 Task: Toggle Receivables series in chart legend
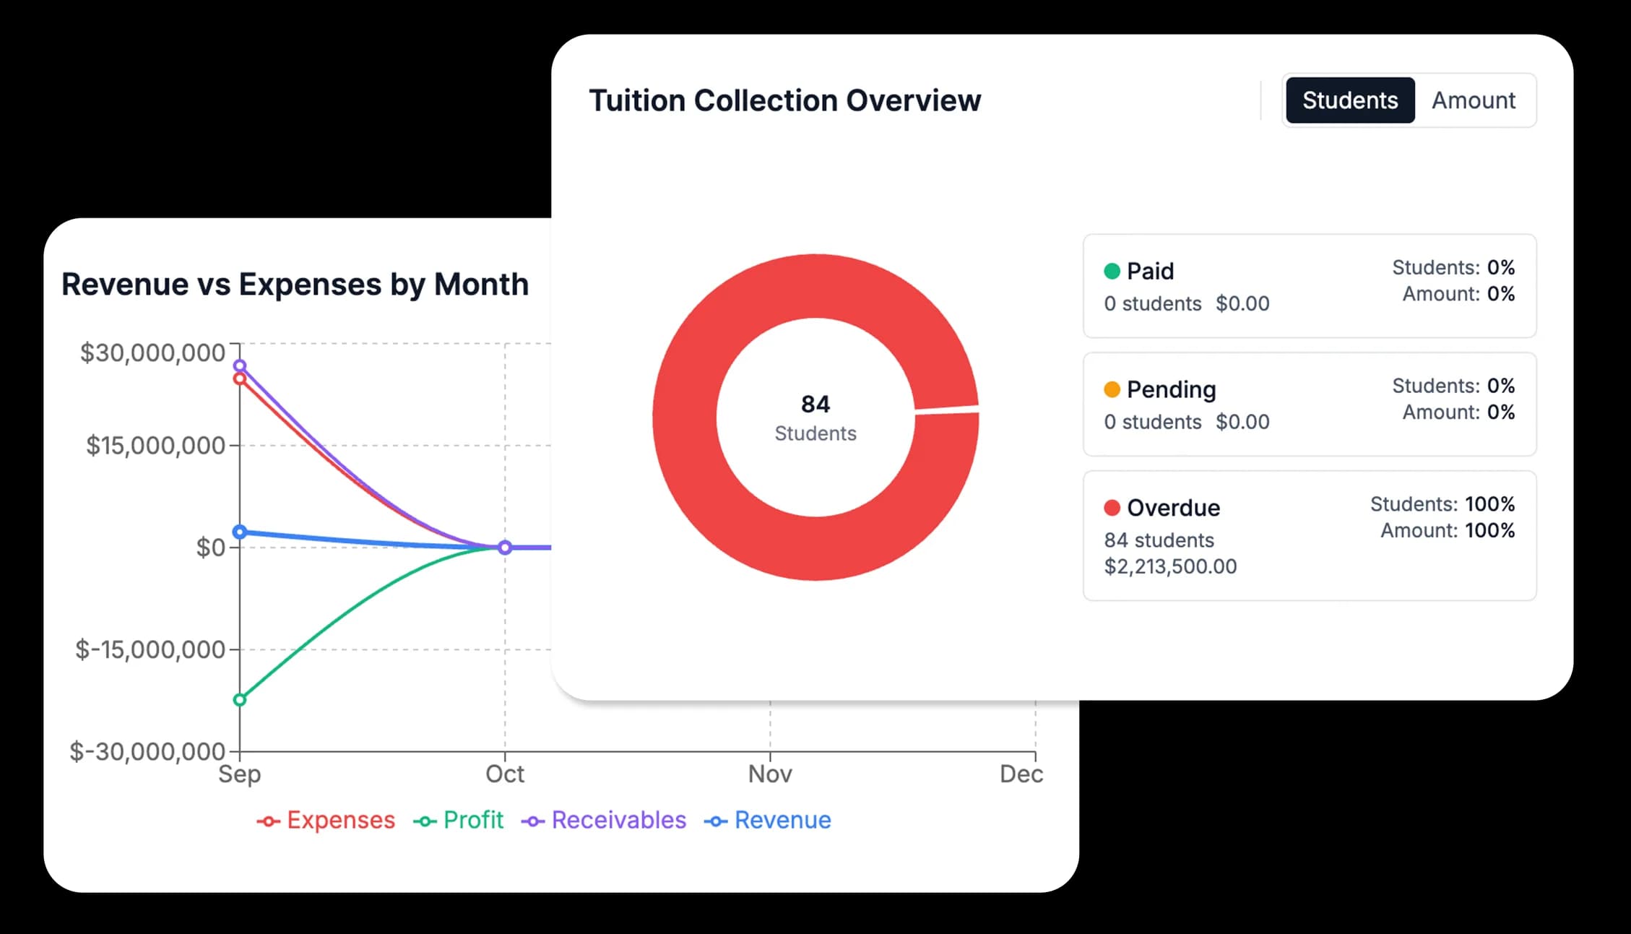click(603, 820)
